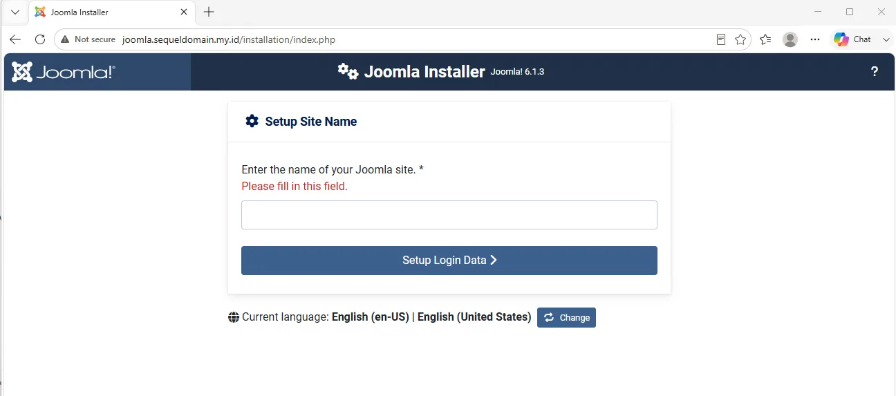The height and width of the screenshot is (396, 896).
Task: Select the Joomla Installer browser tab
Action: click(x=111, y=12)
